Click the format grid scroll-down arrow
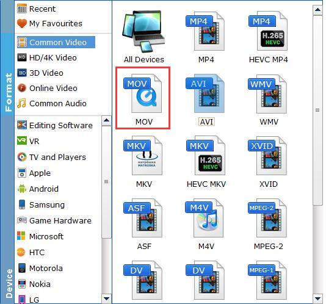The image size is (326, 304). (317, 299)
